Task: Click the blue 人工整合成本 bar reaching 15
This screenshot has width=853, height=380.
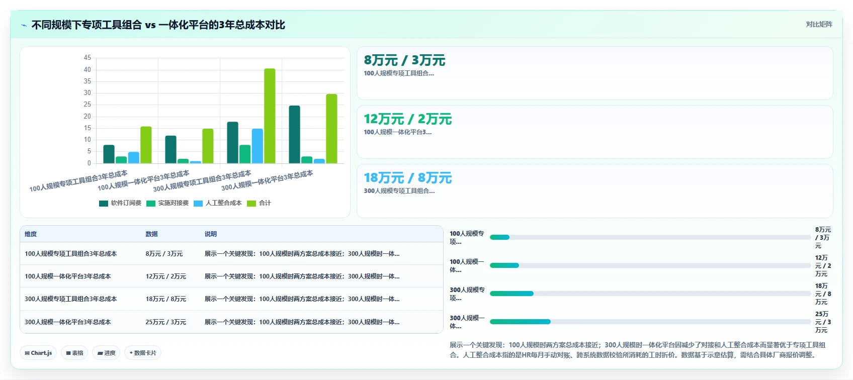Action: coord(258,146)
